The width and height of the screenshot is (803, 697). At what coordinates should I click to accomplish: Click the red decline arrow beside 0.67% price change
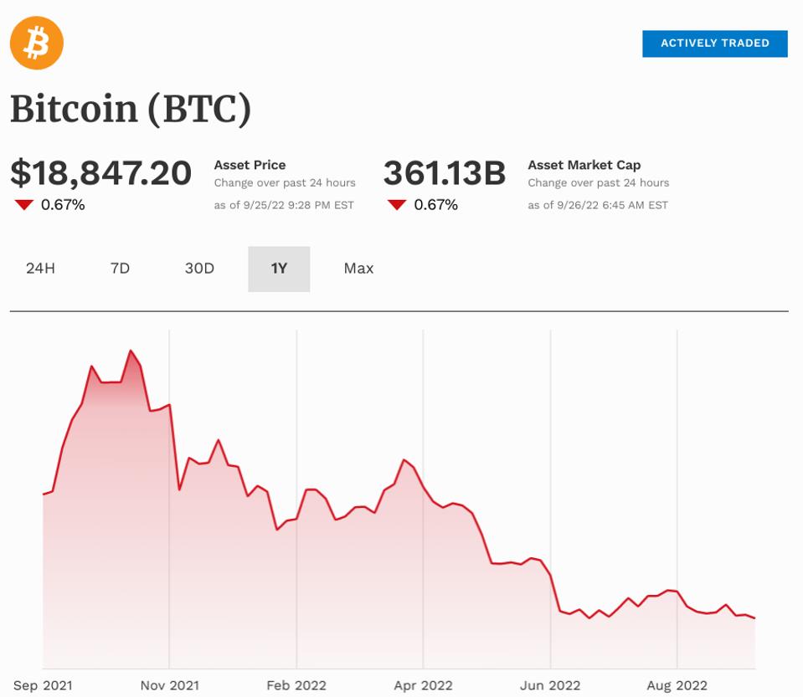(x=23, y=202)
